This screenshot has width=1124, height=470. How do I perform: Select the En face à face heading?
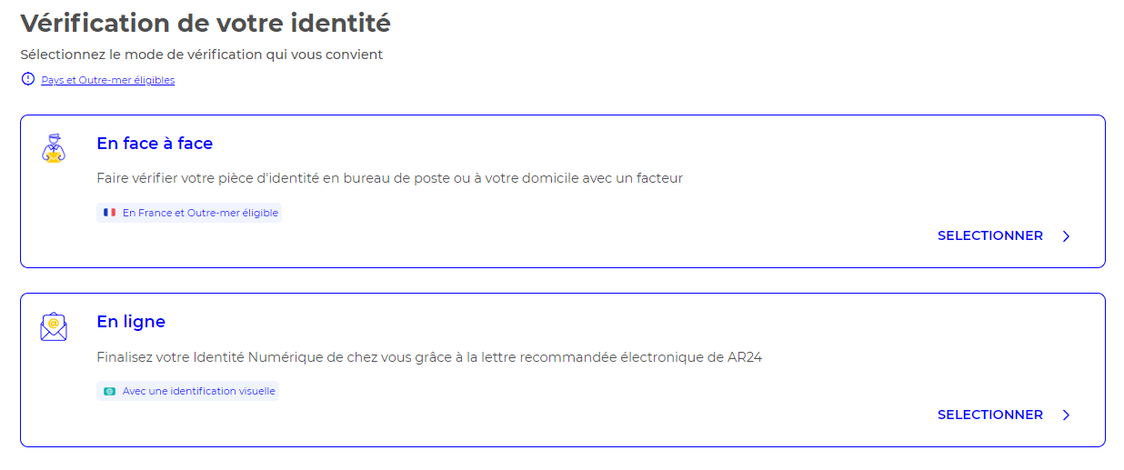pyautogui.click(x=155, y=144)
